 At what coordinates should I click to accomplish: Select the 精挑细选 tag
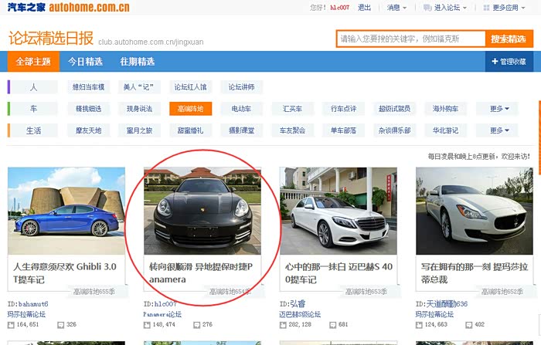(x=89, y=109)
